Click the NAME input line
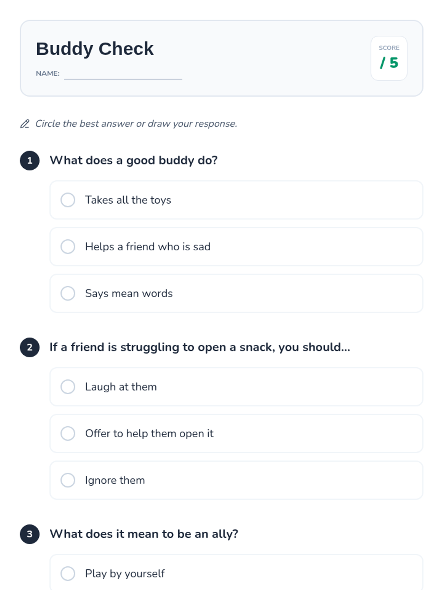The height and width of the screenshot is (590, 443). pos(123,74)
